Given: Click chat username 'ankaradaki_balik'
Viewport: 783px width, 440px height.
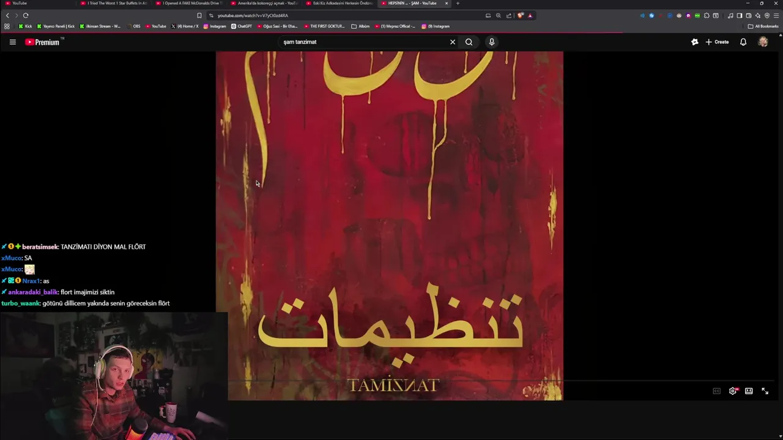Looking at the screenshot, I should coord(33,292).
